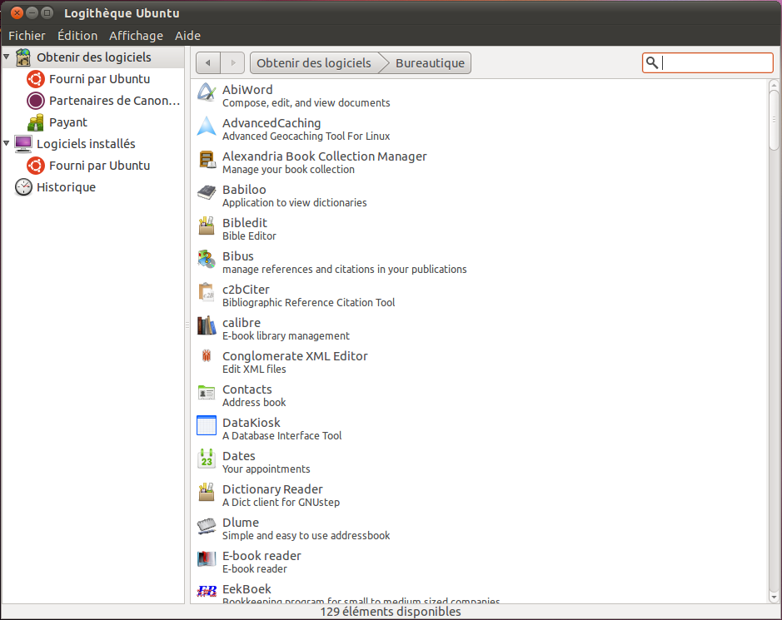The height and width of the screenshot is (620, 782).
Task: Click the c2bCiter clipboard icon
Action: tap(207, 293)
